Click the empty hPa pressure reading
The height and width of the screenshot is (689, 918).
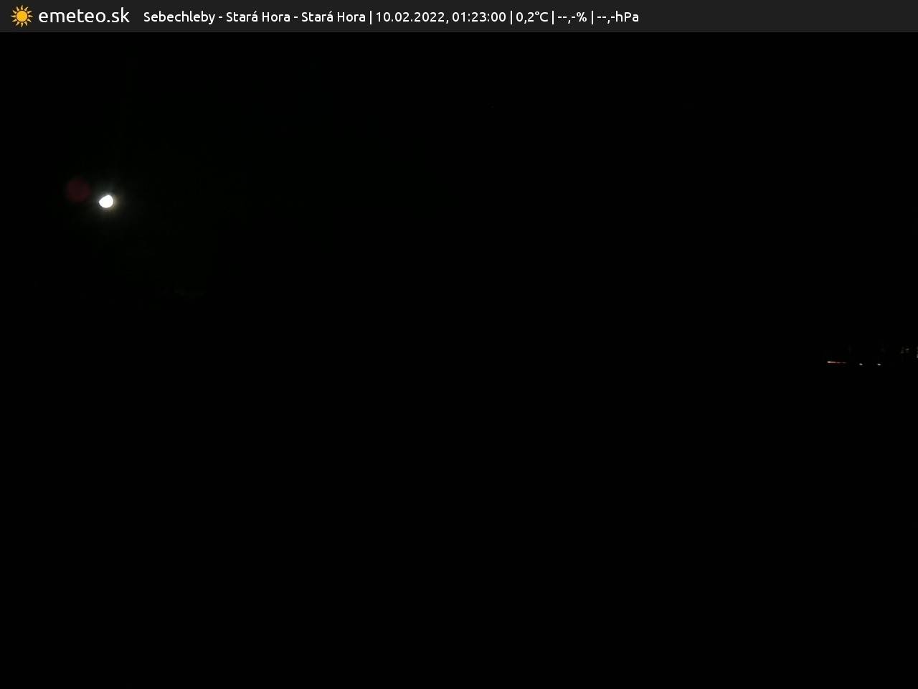point(617,17)
